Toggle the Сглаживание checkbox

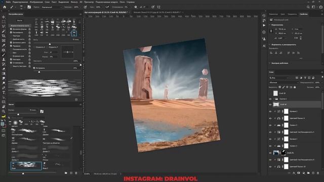point(11,63)
